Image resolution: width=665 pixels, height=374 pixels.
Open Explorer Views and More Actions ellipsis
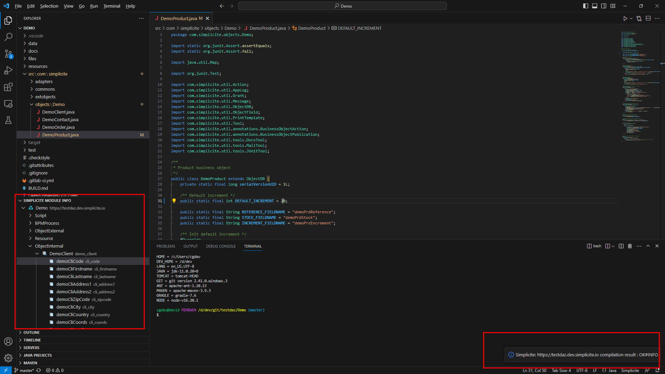click(x=141, y=18)
